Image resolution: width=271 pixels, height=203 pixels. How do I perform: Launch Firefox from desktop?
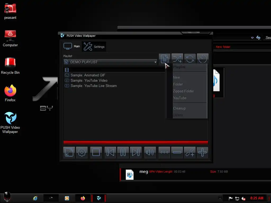[10, 93]
